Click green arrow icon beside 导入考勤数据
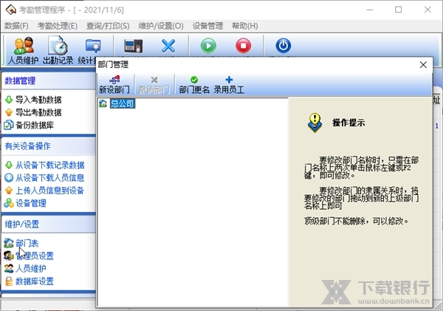The height and width of the screenshot is (311, 443). (9, 100)
